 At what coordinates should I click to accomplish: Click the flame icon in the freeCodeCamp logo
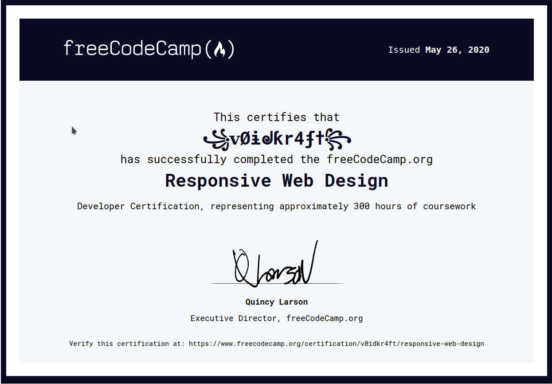[219, 49]
